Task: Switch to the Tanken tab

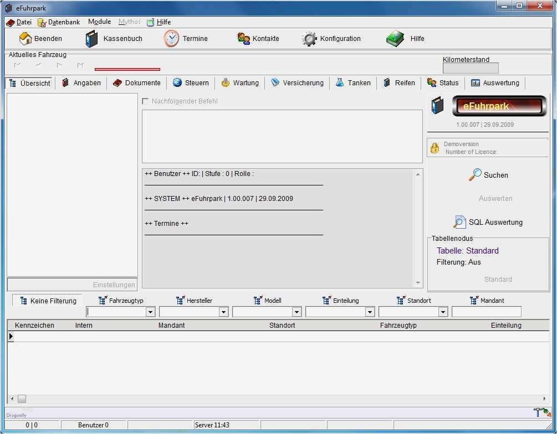Action: coord(353,82)
